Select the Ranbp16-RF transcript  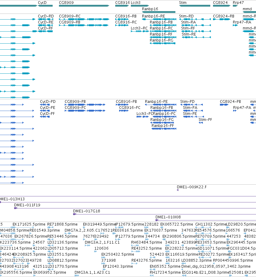pyautogui.click(x=163, y=37)
